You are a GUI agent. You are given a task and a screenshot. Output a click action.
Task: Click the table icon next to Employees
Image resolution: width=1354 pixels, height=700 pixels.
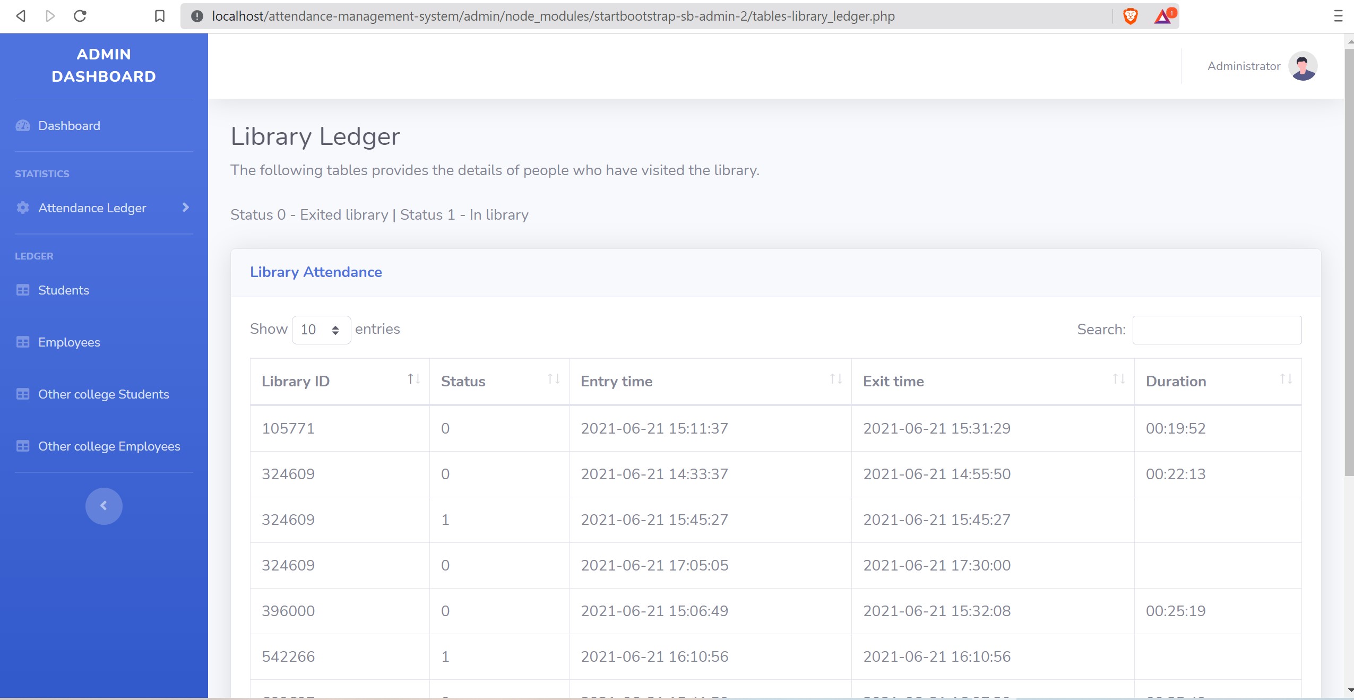[23, 342]
